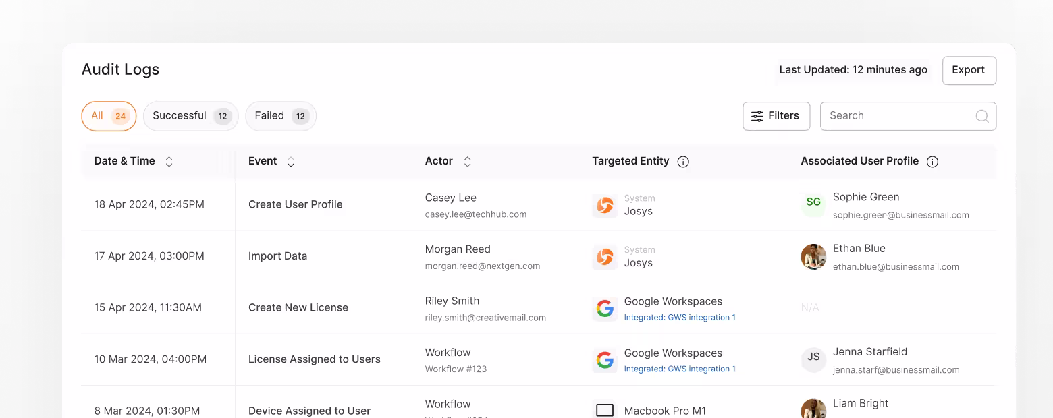
Task: Click Liam Bright's profile photo
Action: pyautogui.click(x=813, y=409)
